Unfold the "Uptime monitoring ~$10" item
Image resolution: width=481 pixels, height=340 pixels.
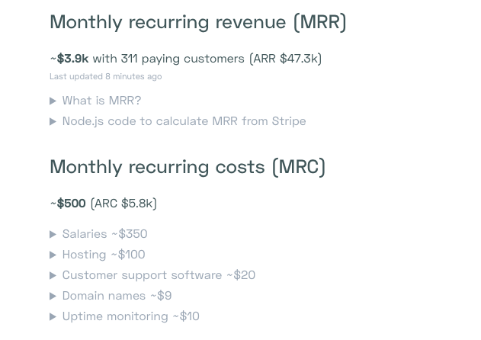coord(130,316)
